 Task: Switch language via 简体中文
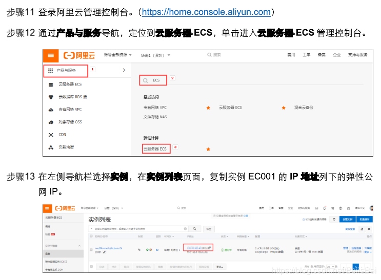(359, 208)
